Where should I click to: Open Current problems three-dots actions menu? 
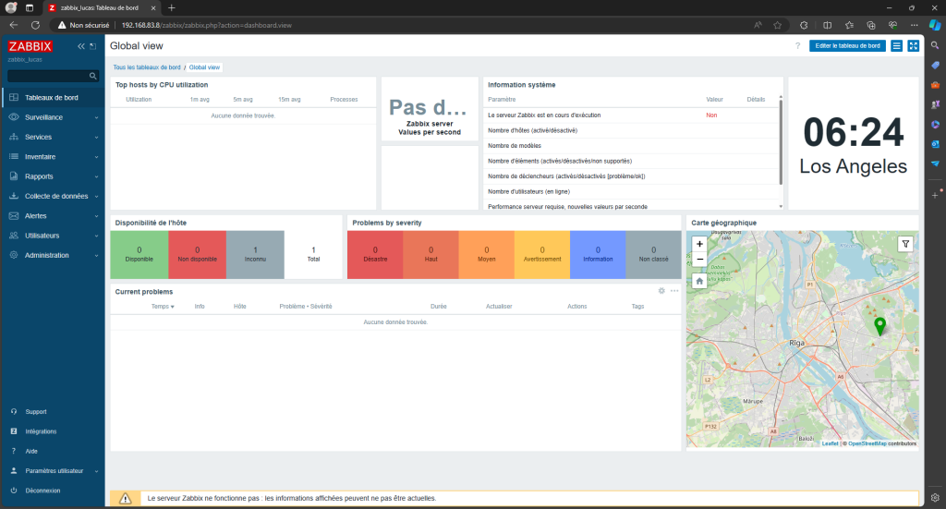674,291
